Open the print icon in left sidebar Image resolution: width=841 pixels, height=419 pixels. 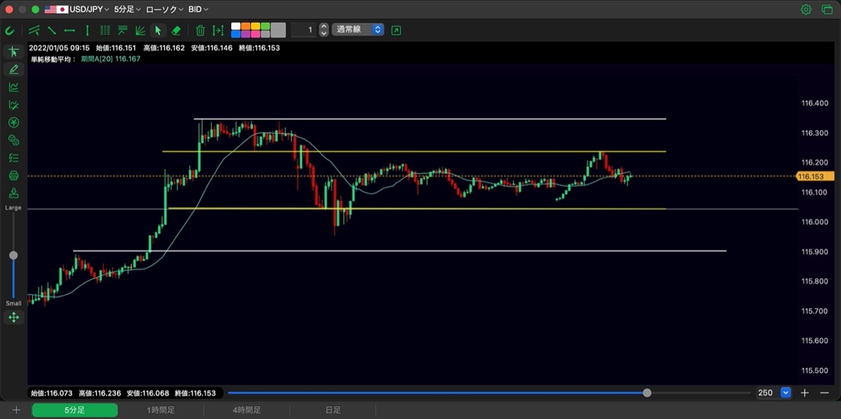13,175
